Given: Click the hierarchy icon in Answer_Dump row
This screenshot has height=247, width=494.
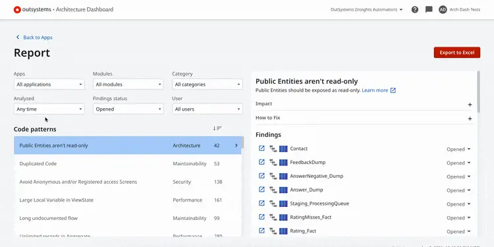Looking at the screenshot, I should pos(273,190).
